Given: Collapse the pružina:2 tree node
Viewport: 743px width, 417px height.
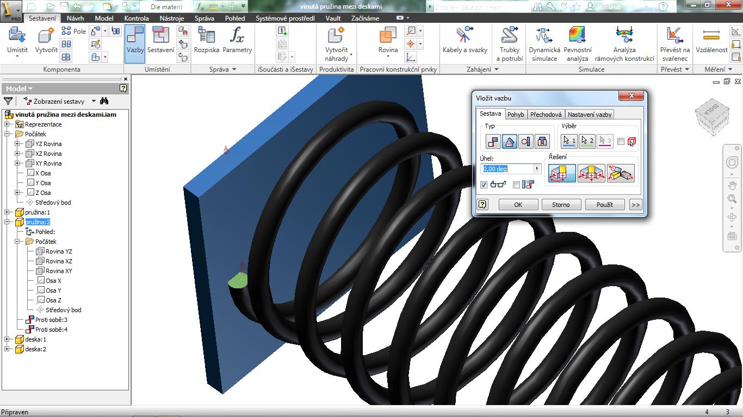Looking at the screenshot, I should [7, 222].
